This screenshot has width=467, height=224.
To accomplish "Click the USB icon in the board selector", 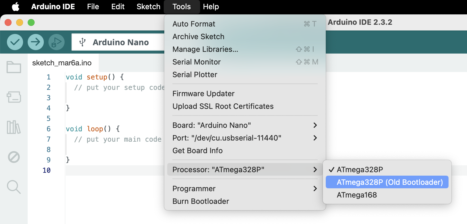I will coord(82,42).
